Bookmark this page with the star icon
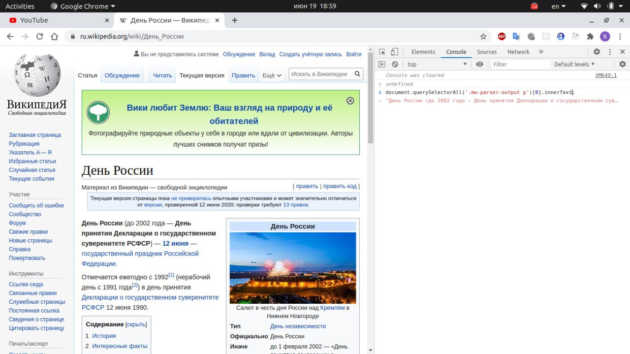 pyautogui.click(x=483, y=36)
